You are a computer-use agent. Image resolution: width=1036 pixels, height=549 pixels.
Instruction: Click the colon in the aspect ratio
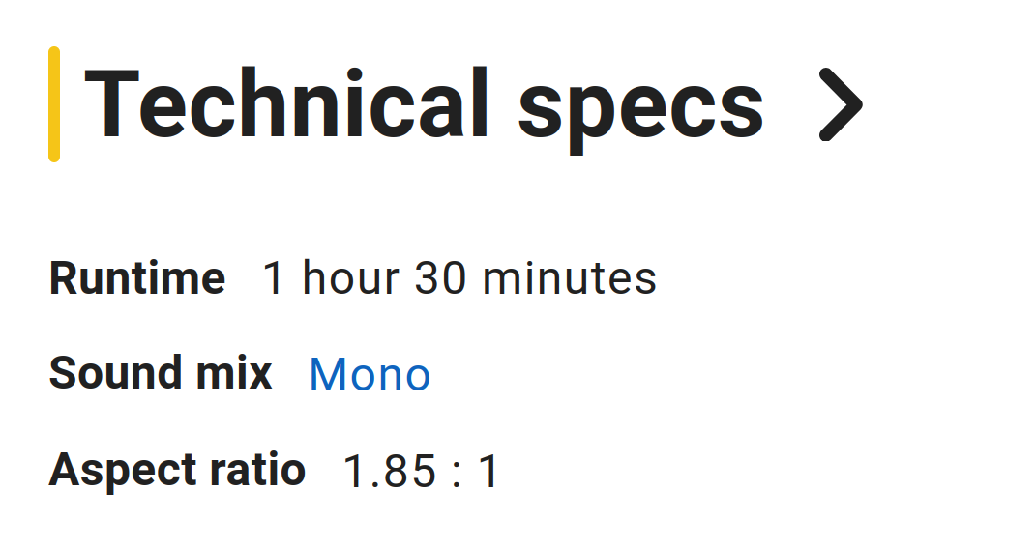(457, 473)
